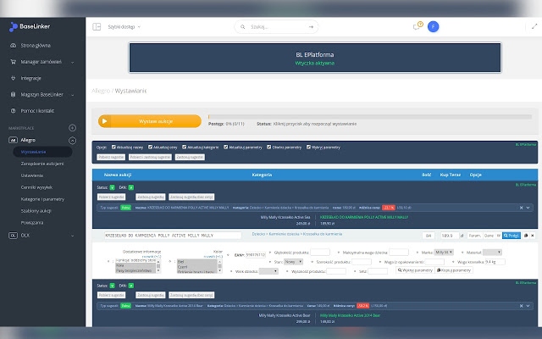The width and height of the screenshot is (542, 339).
Task: Open the user profile avatar
Action: coord(433,26)
